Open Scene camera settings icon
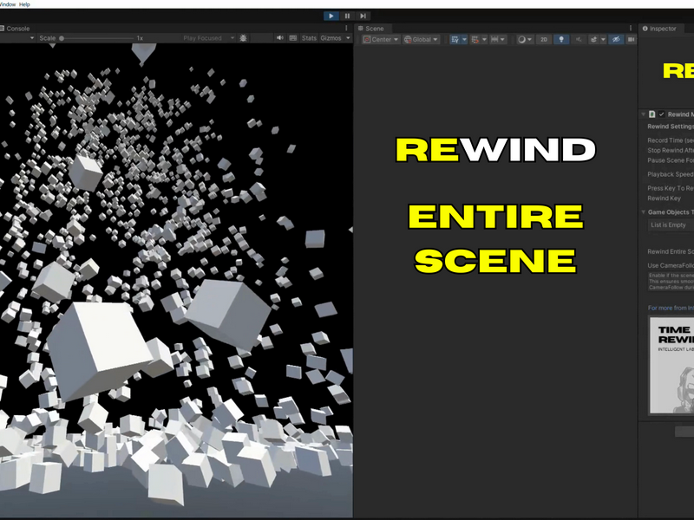The height and width of the screenshot is (520, 694). pyautogui.click(x=631, y=39)
